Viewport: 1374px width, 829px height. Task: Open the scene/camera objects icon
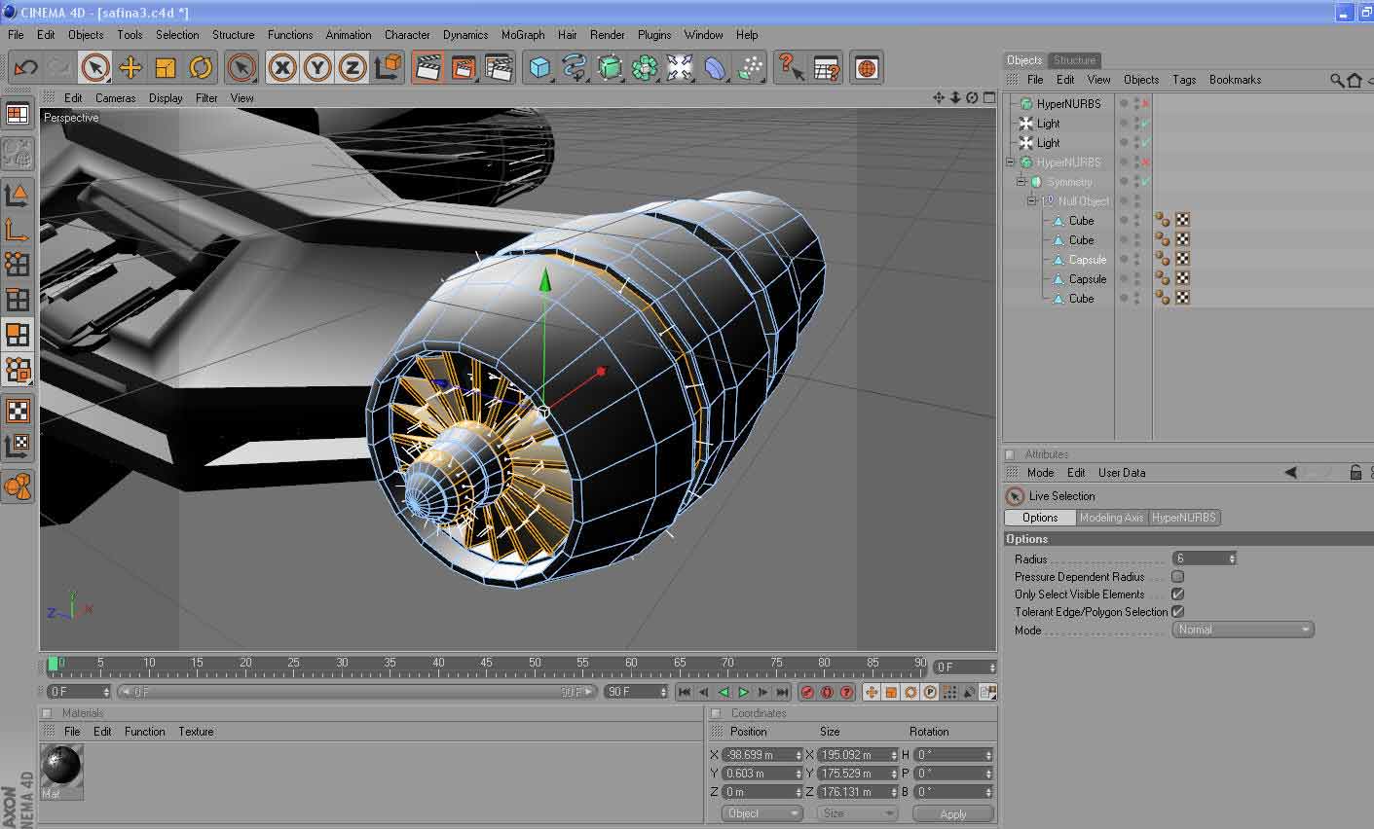pyautogui.click(x=680, y=67)
